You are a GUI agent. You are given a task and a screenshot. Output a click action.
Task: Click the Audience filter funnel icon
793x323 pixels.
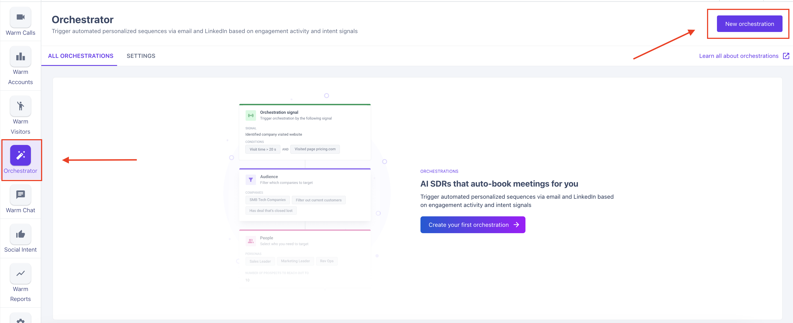[250, 179]
